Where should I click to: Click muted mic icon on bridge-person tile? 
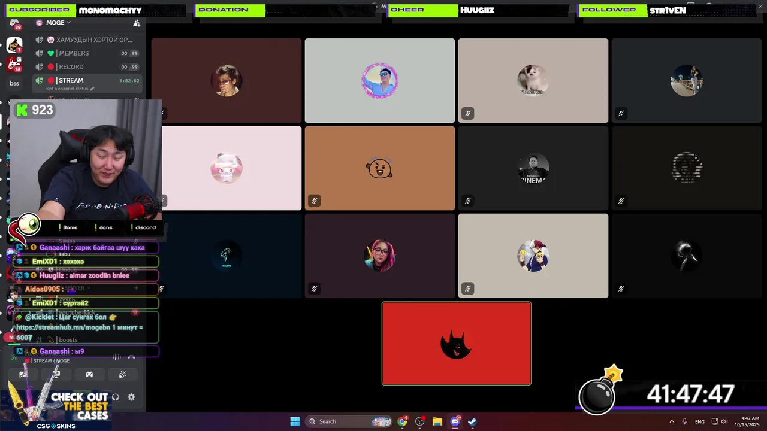click(x=621, y=113)
